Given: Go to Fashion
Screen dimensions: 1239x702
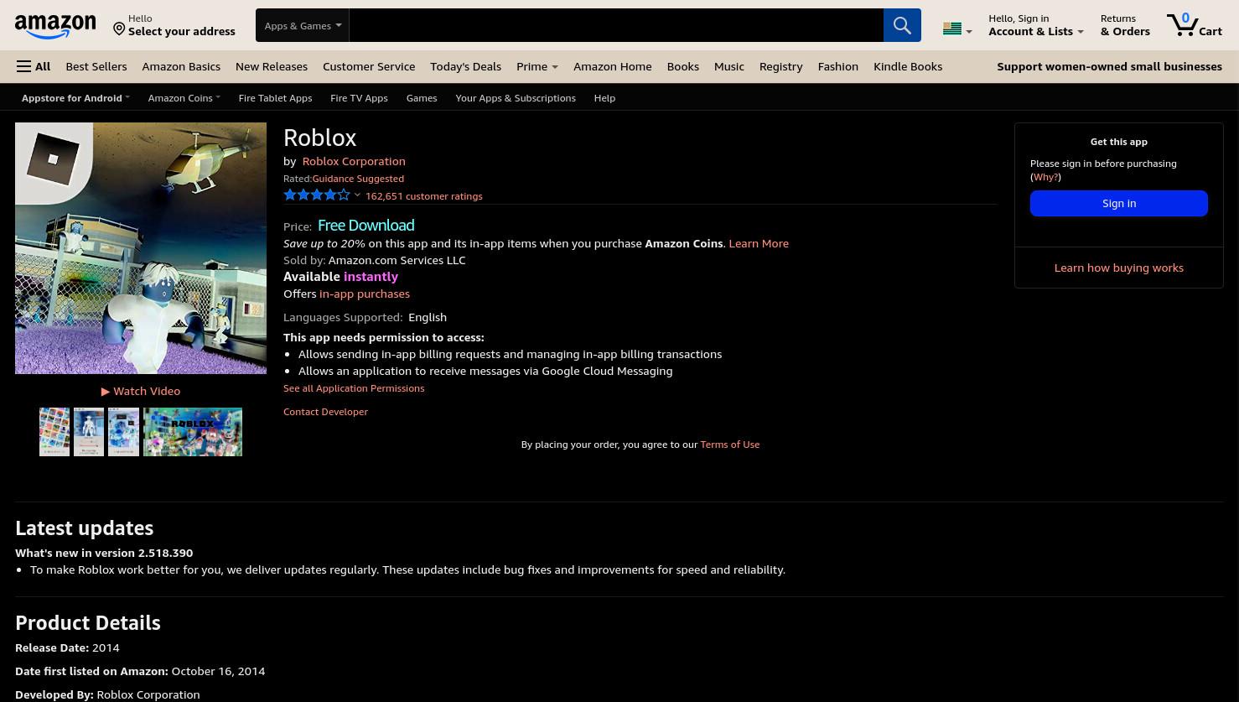Looking at the screenshot, I should click(838, 66).
